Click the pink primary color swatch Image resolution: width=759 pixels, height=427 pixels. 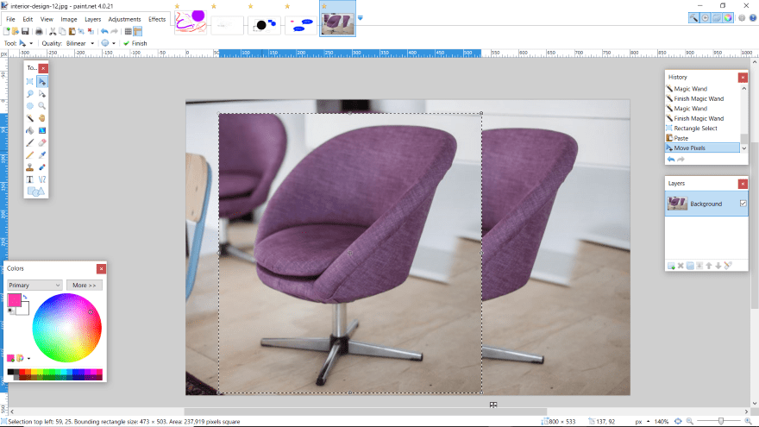(15, 300)
